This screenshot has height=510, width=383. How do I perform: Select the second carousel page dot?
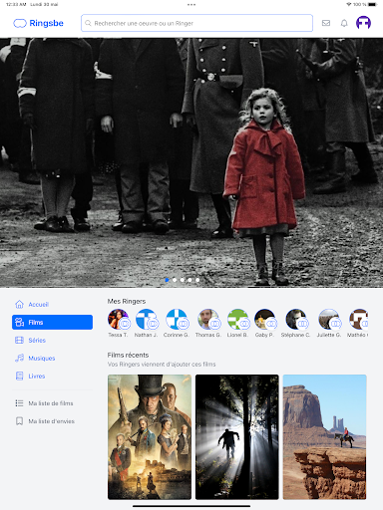pyautogui.click(x=175, y=280)
